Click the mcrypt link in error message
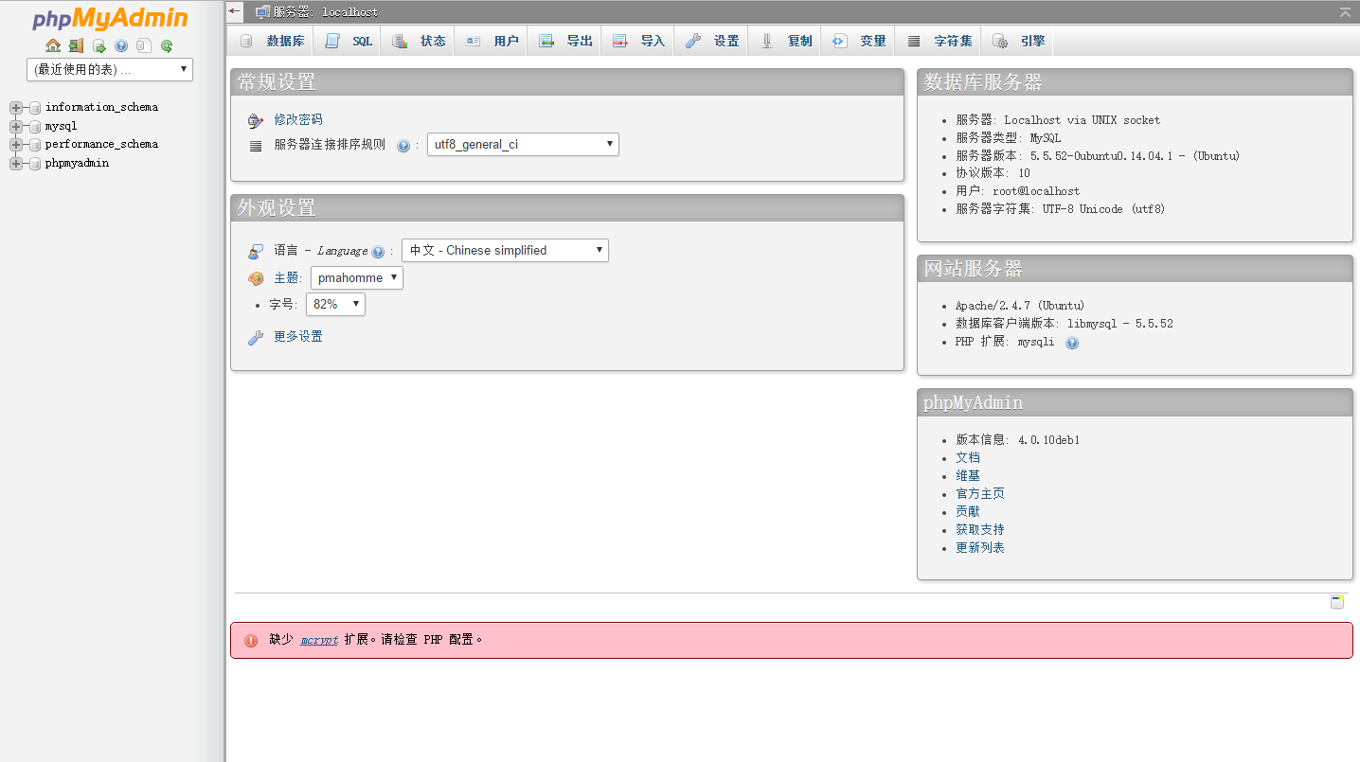 pos(319,640)
